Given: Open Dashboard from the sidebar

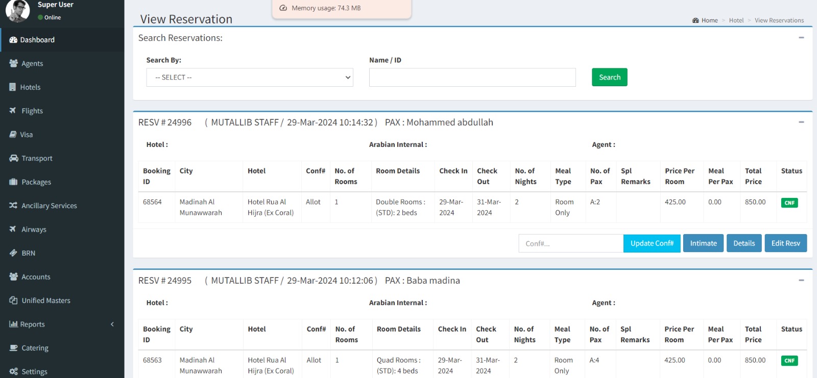Looking at the screenshot, I should point(37,40).
